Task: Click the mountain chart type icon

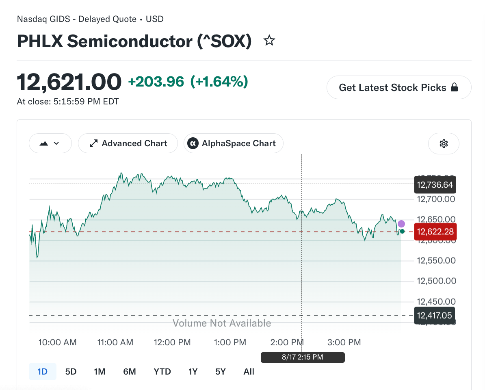Action: (x=44, y=143)
